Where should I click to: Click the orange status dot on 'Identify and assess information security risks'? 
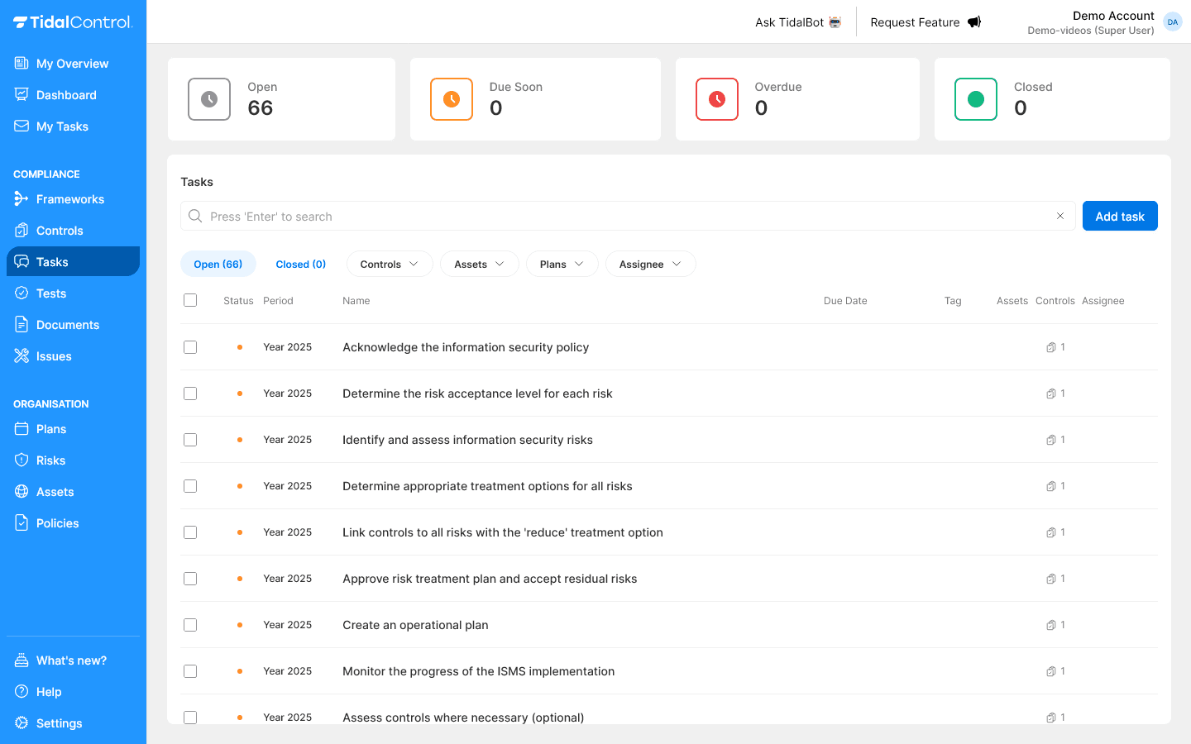[x=239, y=440]
